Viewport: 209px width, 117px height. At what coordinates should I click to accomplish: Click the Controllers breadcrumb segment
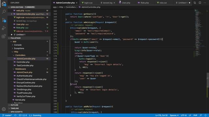[71, 7]
